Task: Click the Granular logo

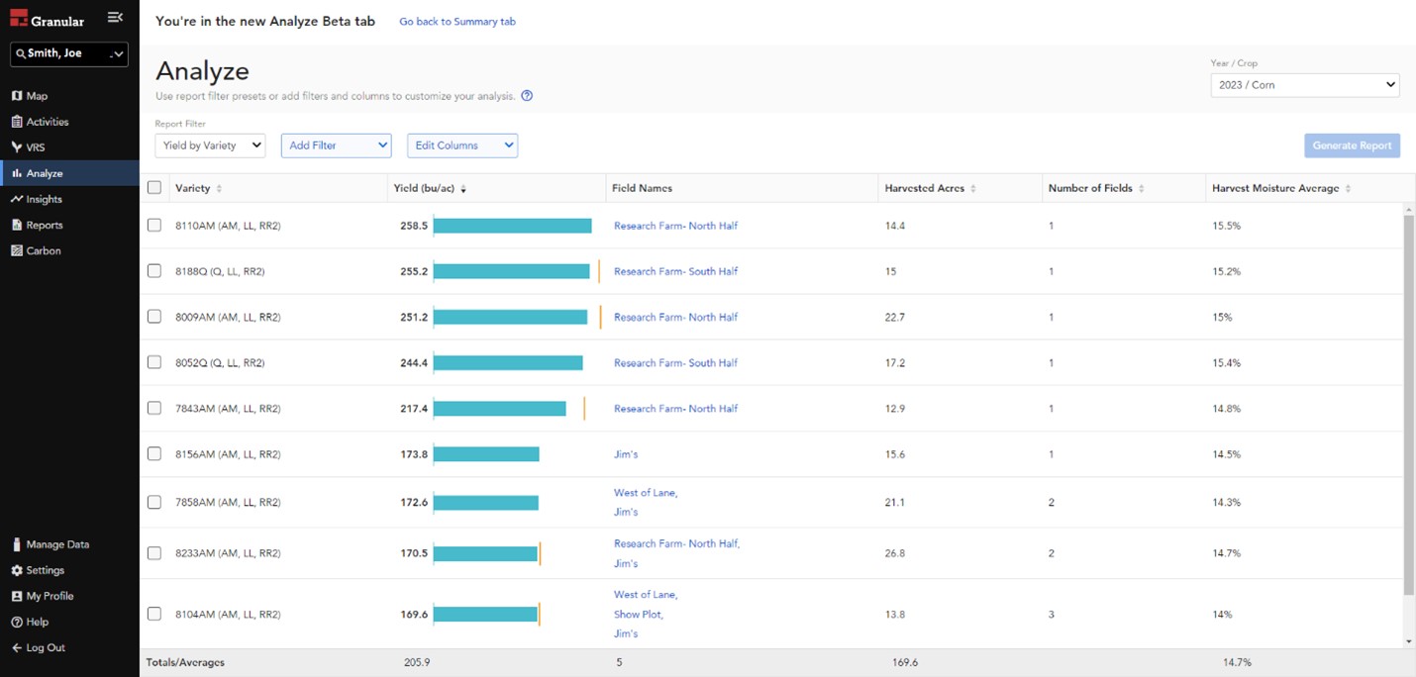Action: 48,20
